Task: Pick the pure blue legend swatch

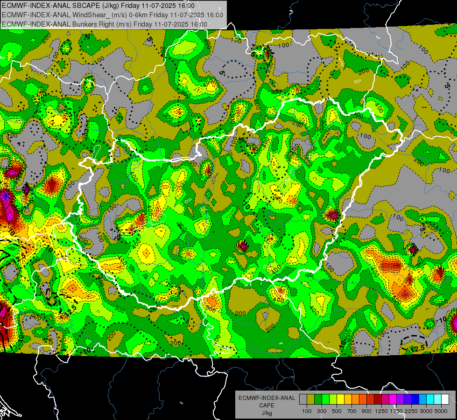Action: click(x=415, y=399)
